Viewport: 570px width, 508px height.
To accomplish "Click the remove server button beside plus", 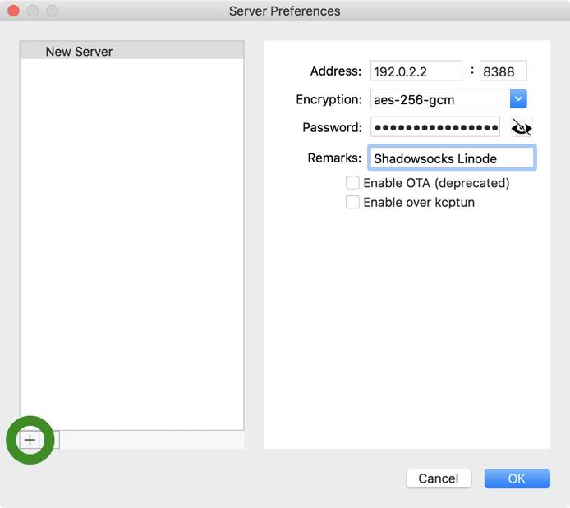I will 50,440.
